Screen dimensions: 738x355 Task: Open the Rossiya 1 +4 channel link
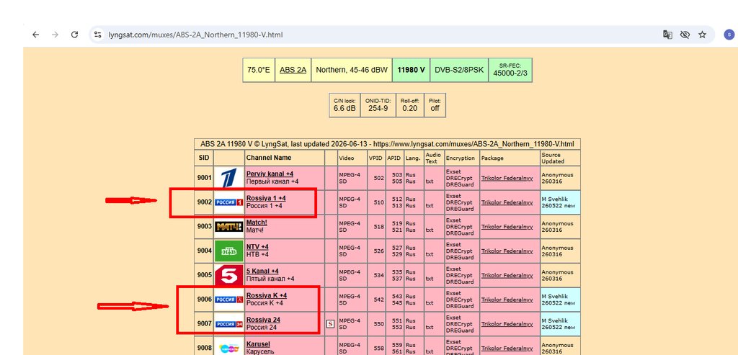tap(266, 199)
